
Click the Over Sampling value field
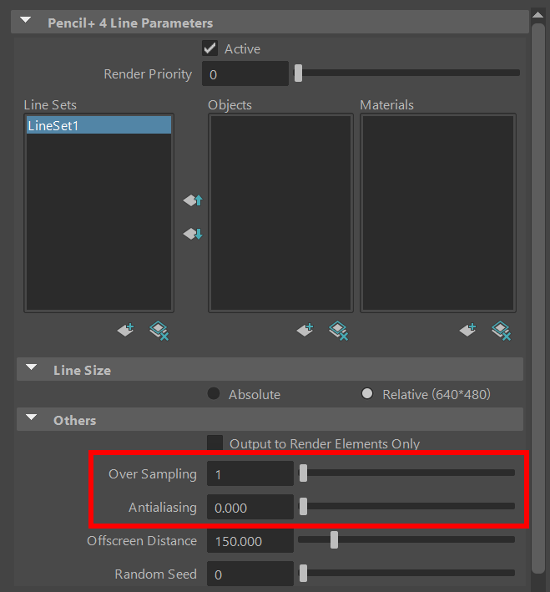click(250, 473)
